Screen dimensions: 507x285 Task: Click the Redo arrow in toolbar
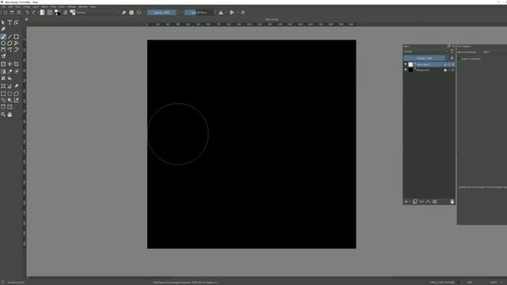(x=33, y=13)
